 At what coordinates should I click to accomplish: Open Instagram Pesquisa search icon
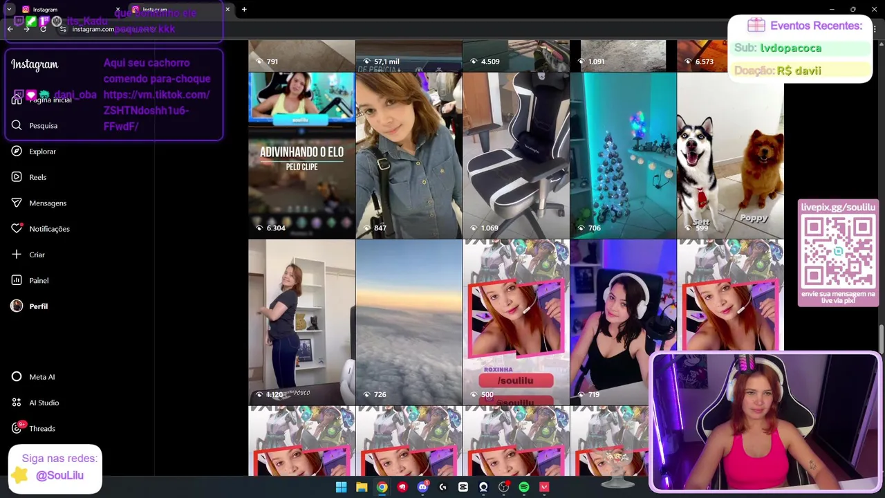point(17,125)
